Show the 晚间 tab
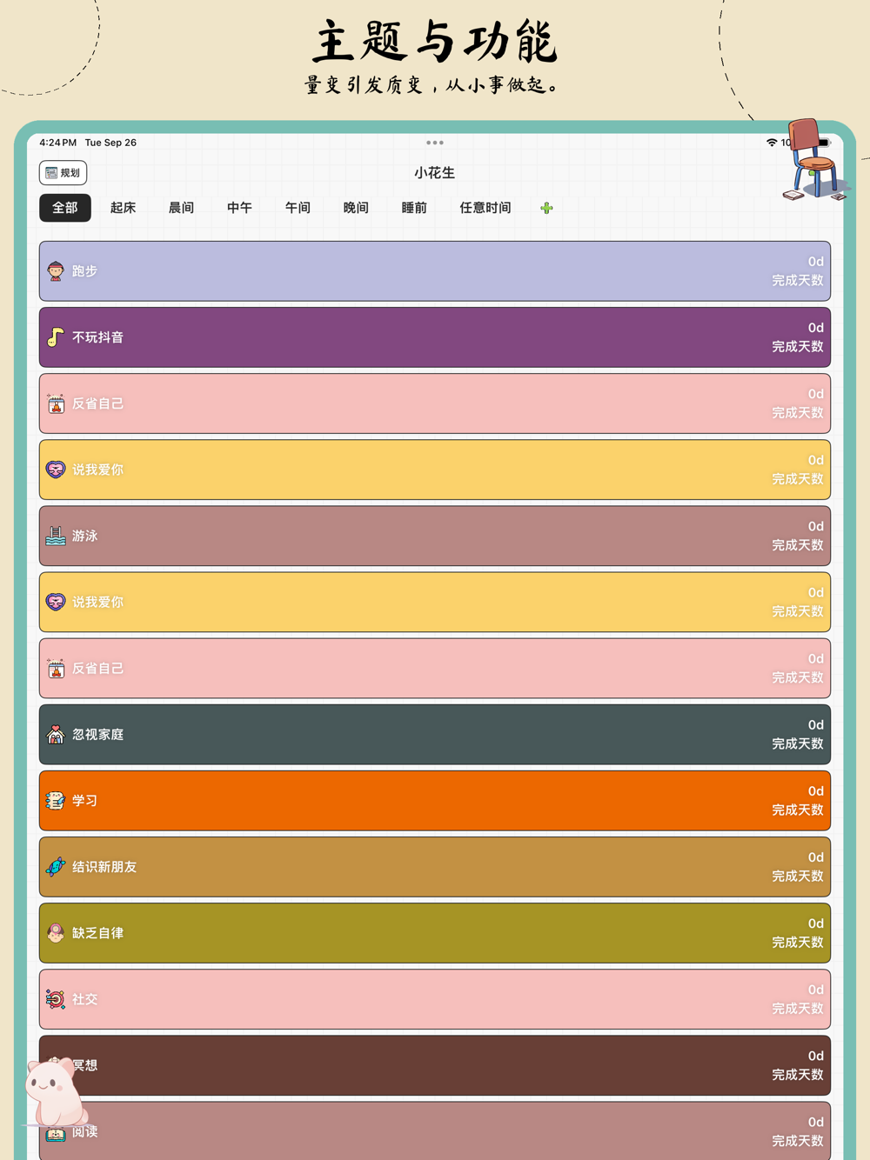Viewport: 870px width, 1160px height. click(356, 208)
